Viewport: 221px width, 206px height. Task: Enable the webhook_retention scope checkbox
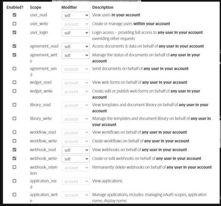pyautogui.click(x=14, y=167)
